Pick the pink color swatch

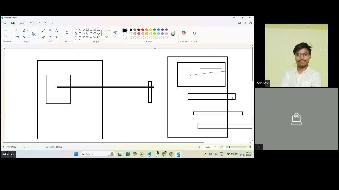[x=143, y=34]
